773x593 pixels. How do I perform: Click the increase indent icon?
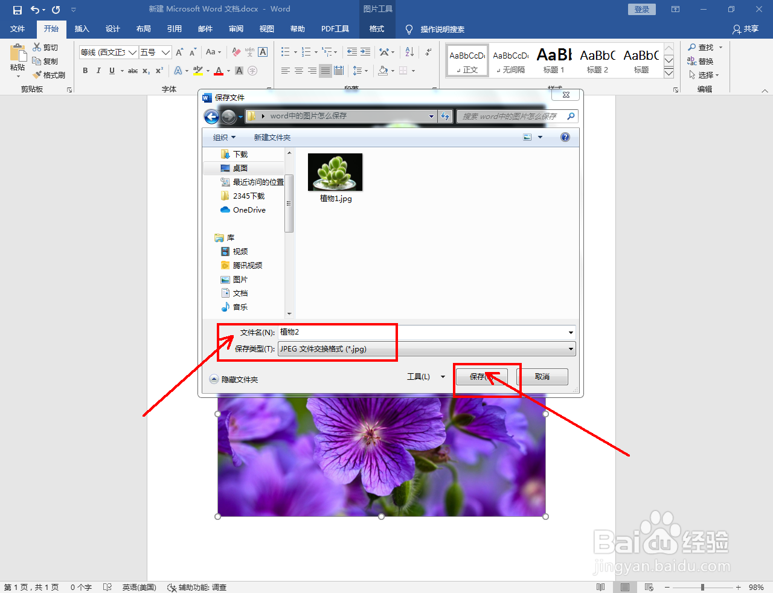pyautogui.click(x=365, y=53)
